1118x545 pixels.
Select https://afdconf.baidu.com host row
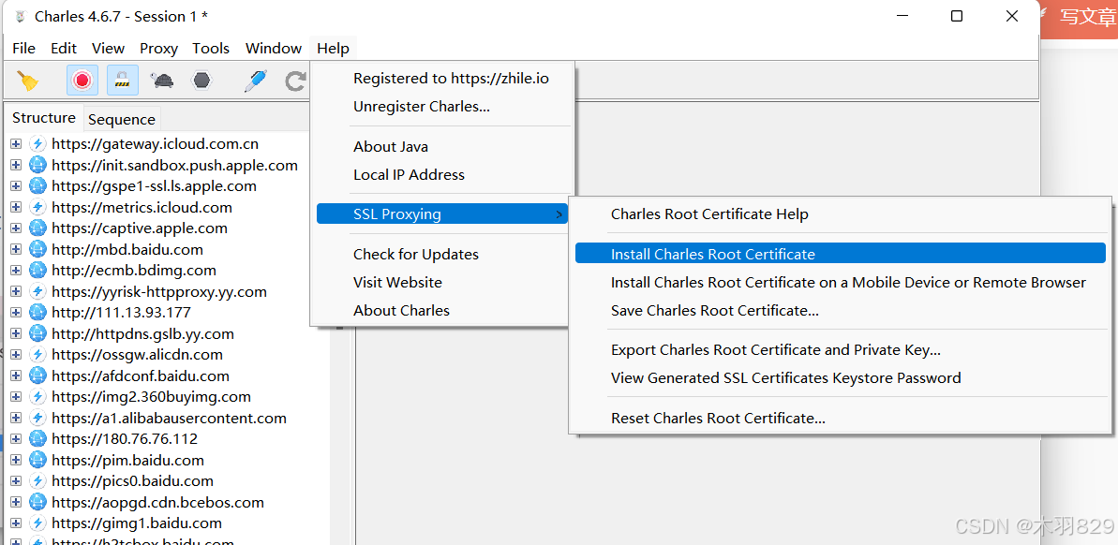point(141,376)
